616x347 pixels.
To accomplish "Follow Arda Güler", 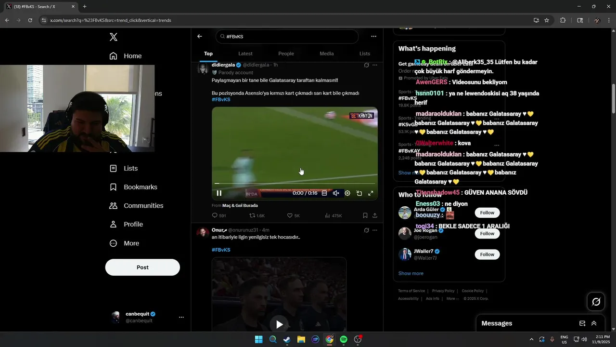I will tap(487, 213).
